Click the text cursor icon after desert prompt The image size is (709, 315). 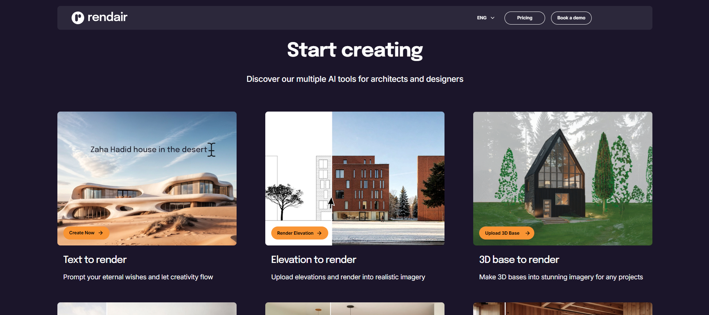211,150
